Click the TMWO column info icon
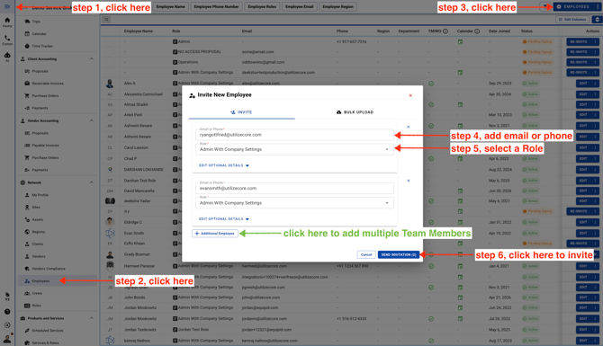Screen dimensions: 603x346 (x=445, y=31)
